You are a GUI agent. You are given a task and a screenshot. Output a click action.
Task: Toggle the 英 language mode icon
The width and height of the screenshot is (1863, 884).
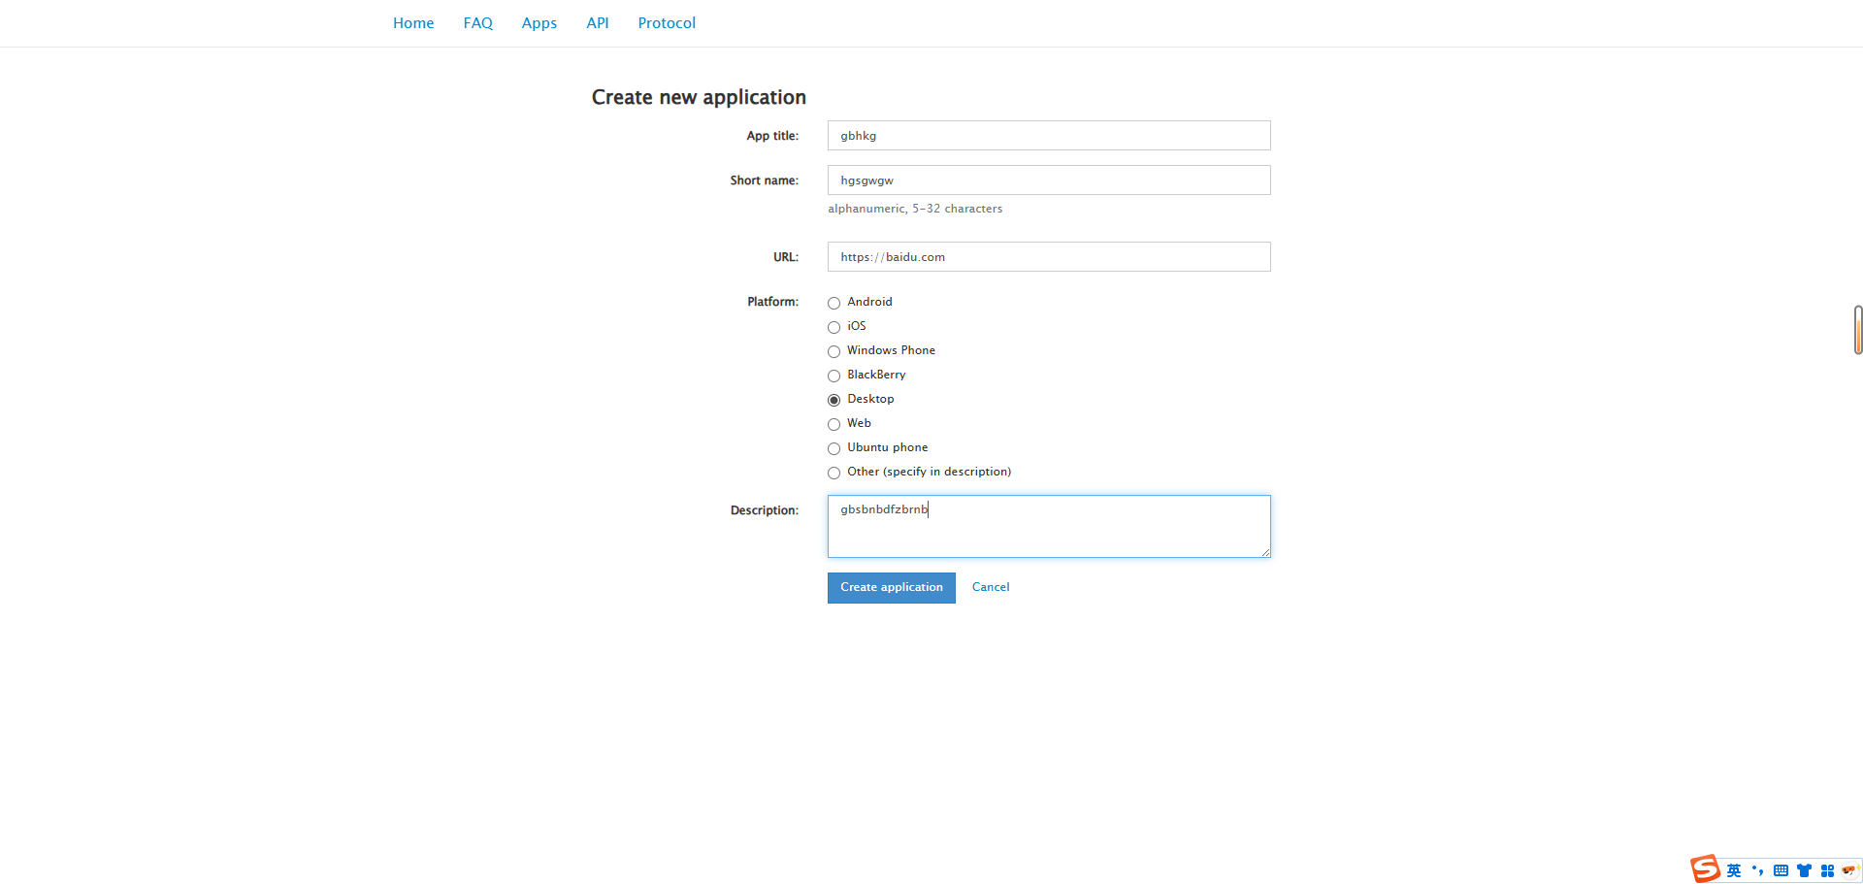(1734, 870)
